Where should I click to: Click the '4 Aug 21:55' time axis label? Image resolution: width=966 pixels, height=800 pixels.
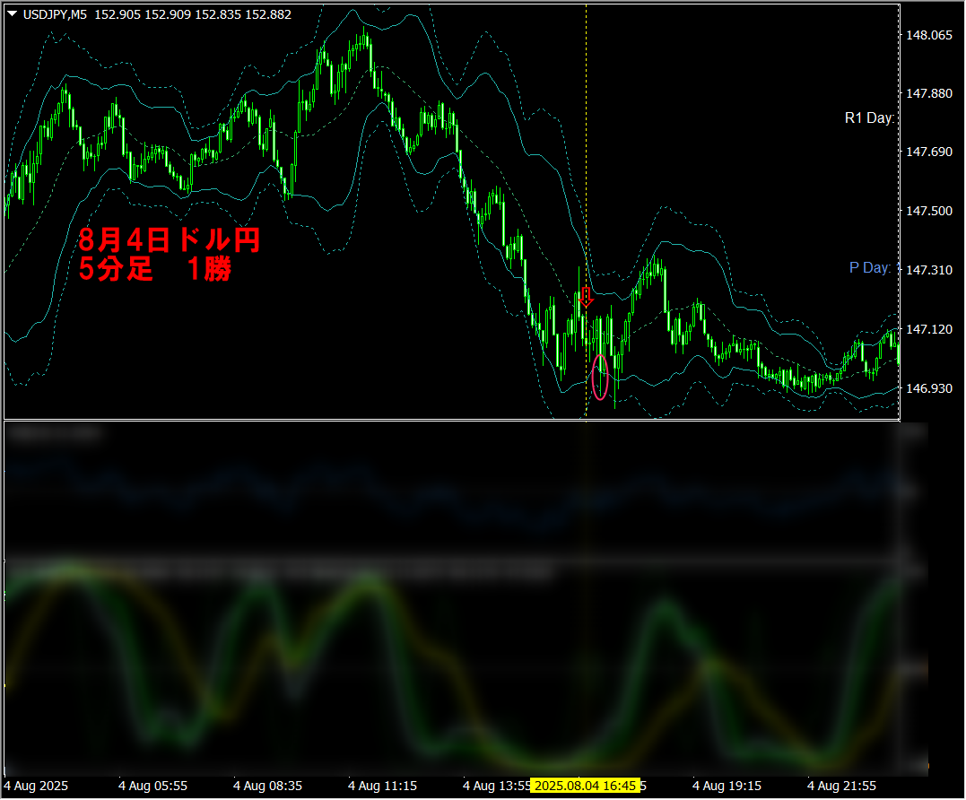coord(842,786)
